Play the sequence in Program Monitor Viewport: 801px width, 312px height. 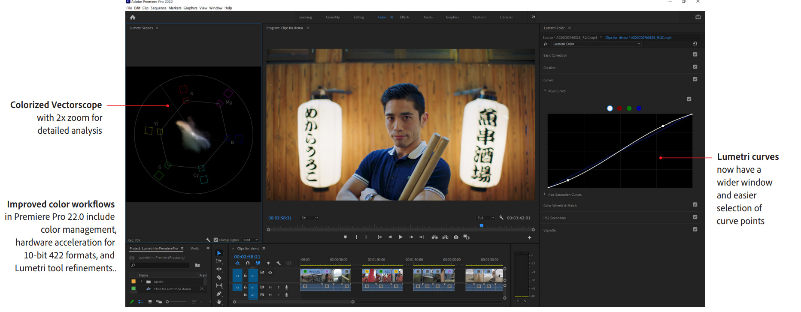(400, 237)
